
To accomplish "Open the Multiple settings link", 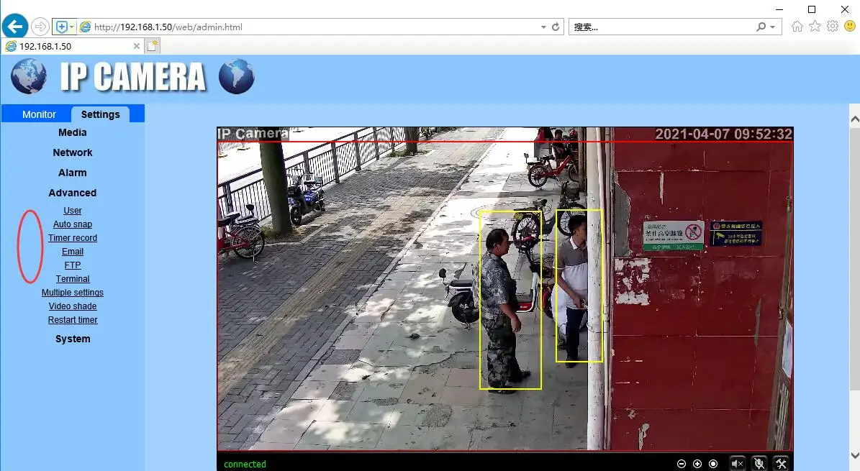I will coord(73,293).
